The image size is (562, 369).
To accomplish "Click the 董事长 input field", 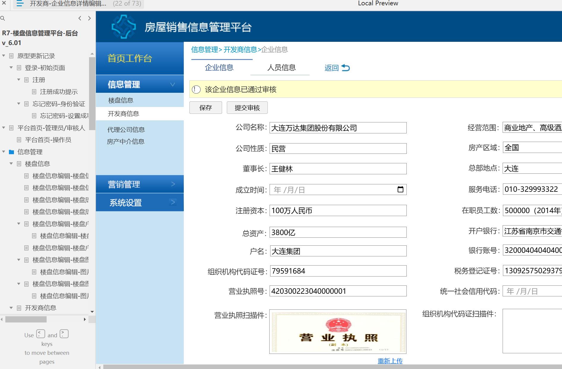I will [338, 169].
